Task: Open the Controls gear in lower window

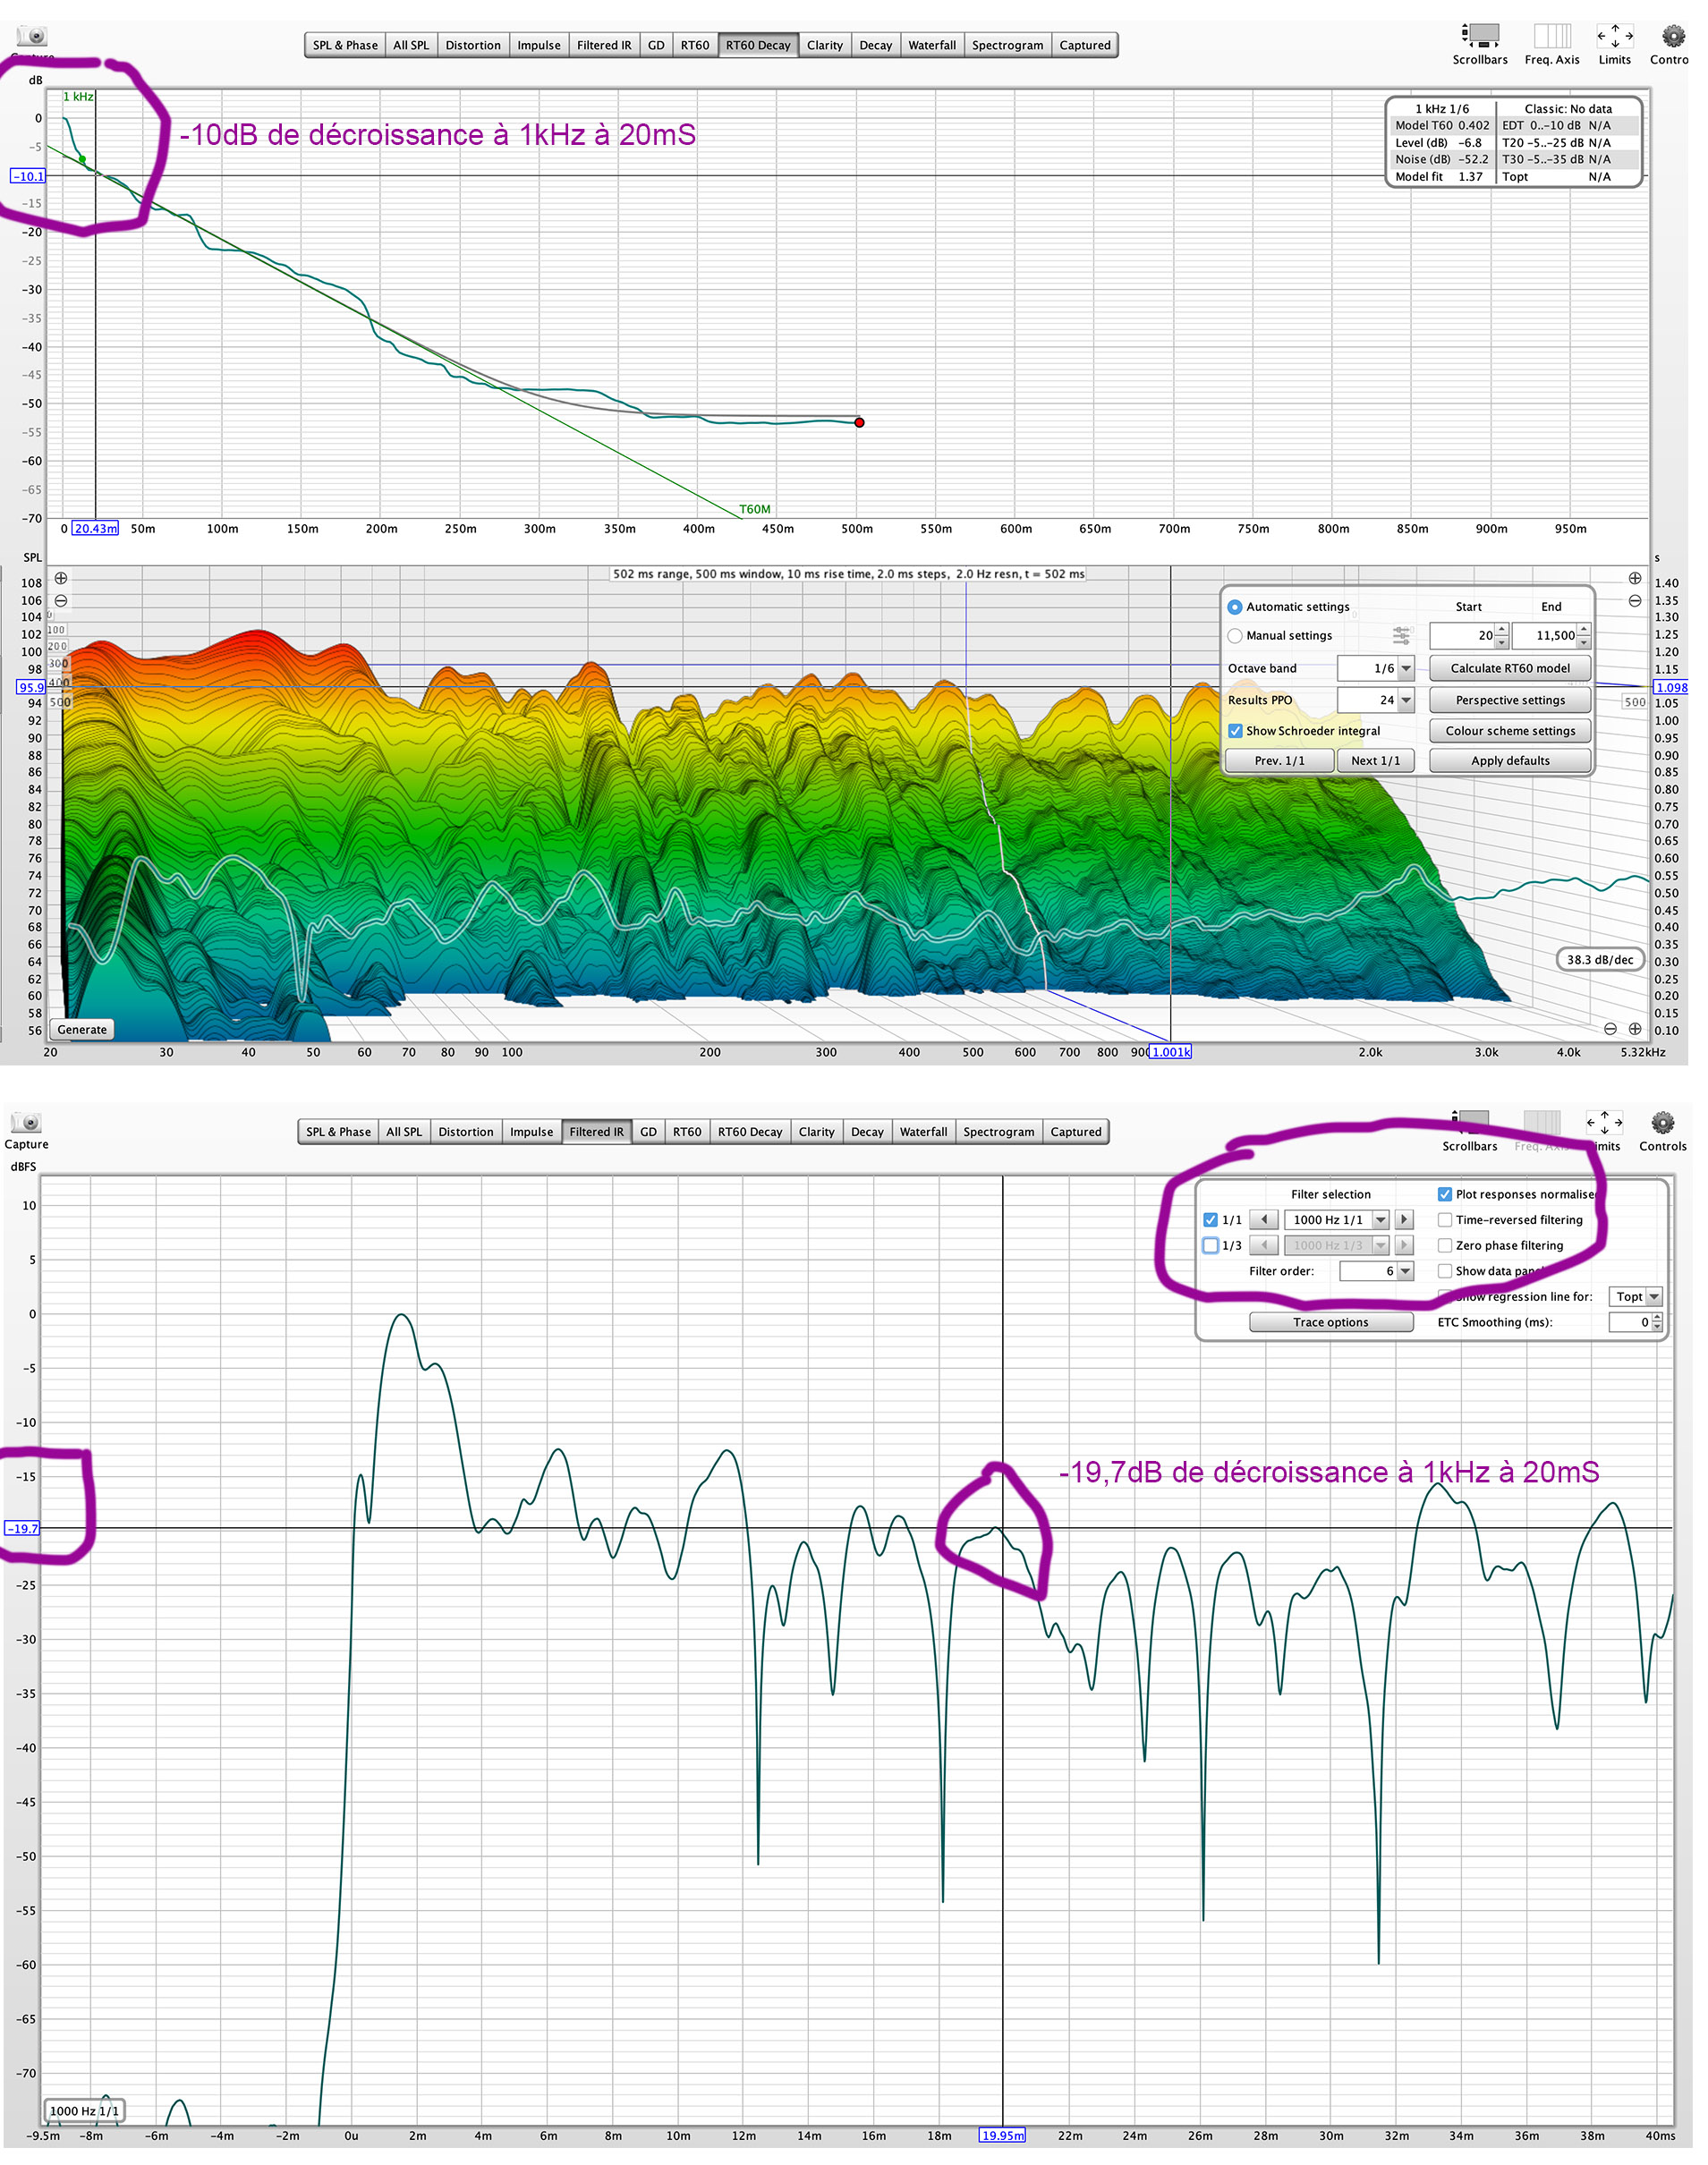Action: [1661, 1122]
